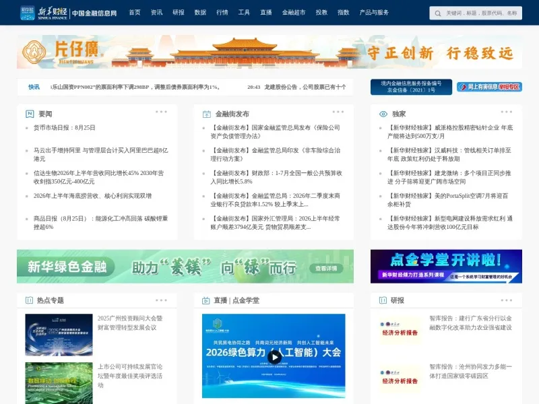Viewport: 539px width, 404px height.
Task: Open the 直播 nav menu item
Action: coord(266,12)
